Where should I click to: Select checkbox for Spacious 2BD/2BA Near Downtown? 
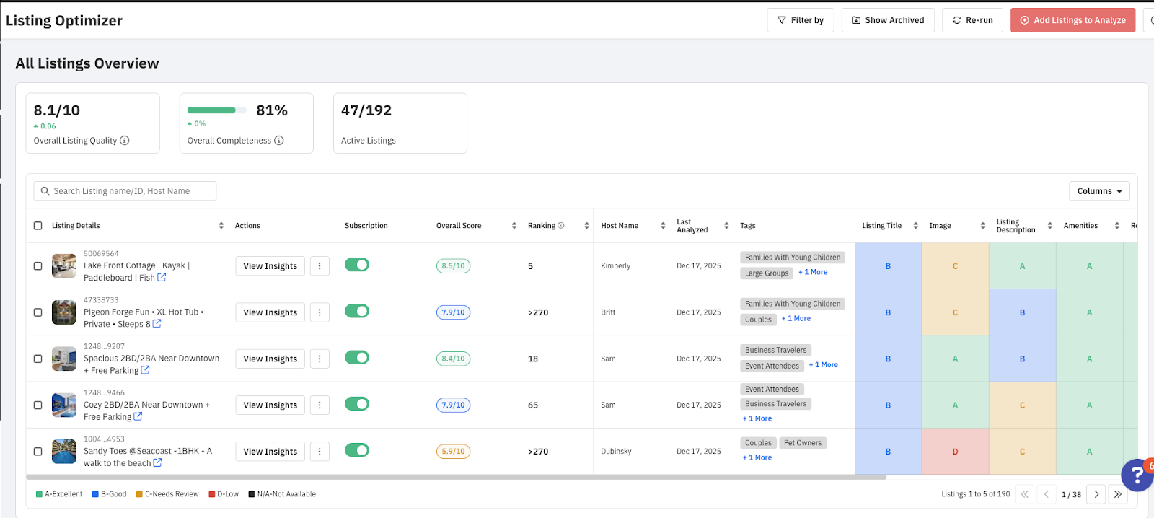tap(38, 359)
